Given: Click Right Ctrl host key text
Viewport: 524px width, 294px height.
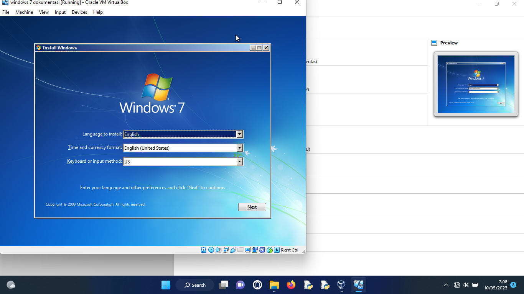Looking at the screenshot, I should point(289,250).
